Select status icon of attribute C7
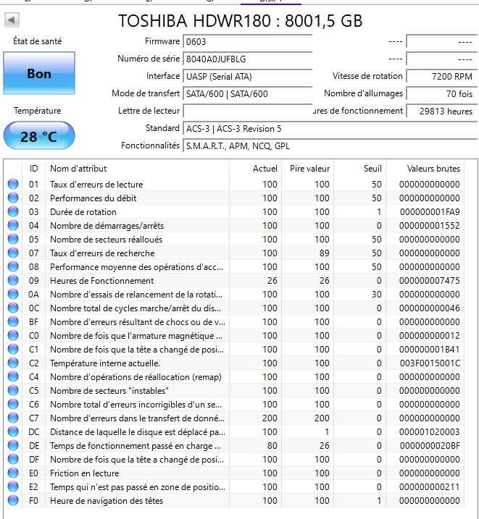The width and height of the screenshot is (479, 519). click(x=13, y=418)
